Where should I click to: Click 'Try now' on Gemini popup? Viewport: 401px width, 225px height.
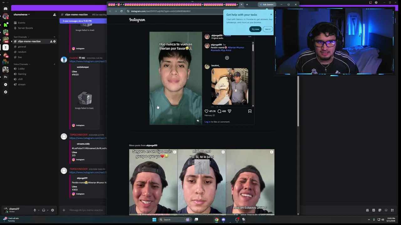tap(255, 29)
